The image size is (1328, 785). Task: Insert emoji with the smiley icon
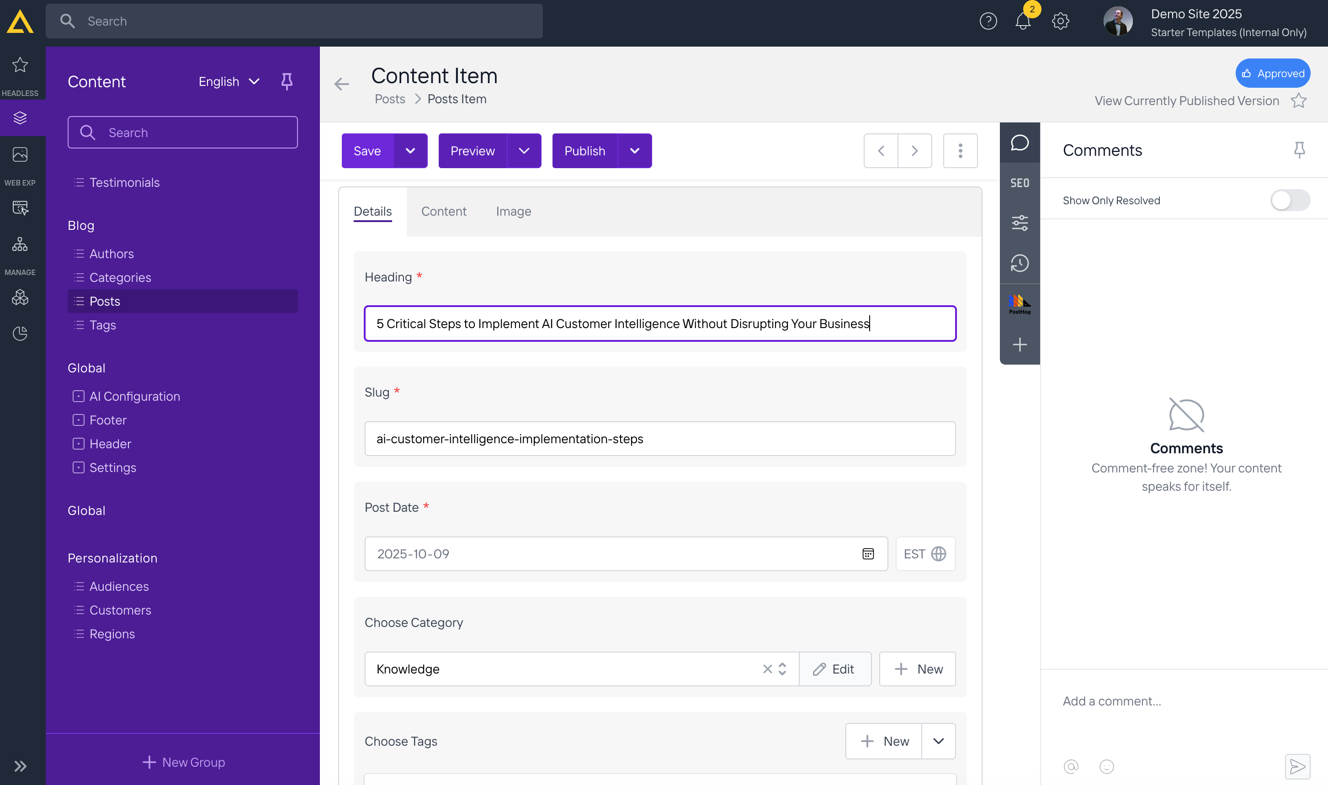(x=1106, y=766)
